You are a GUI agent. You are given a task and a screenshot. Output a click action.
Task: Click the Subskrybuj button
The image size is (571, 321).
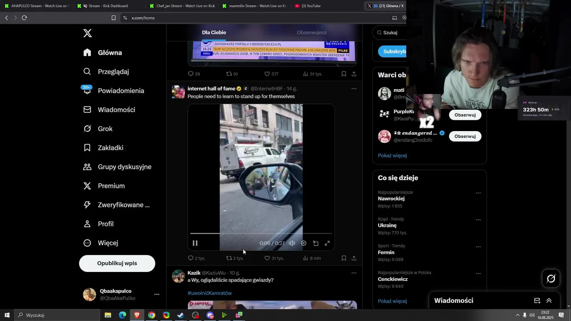tap(393, 51)
